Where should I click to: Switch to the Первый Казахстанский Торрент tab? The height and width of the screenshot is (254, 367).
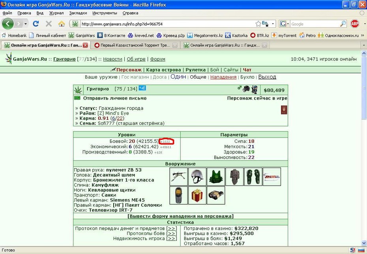click(135, 45)
